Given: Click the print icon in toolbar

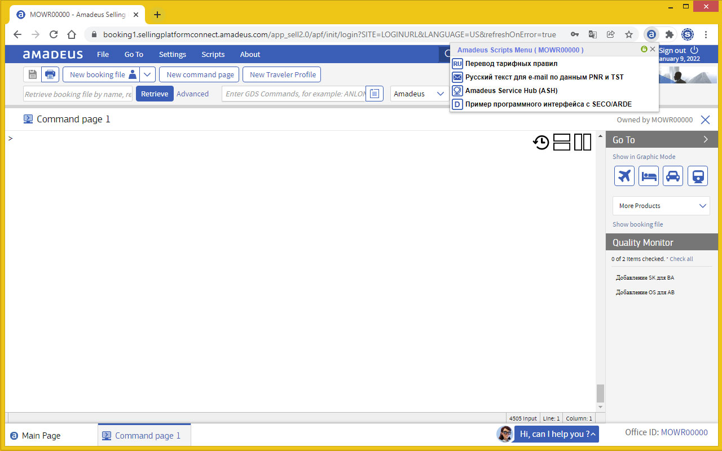Looking at the screenshot, I should click(x=50, y=74).
